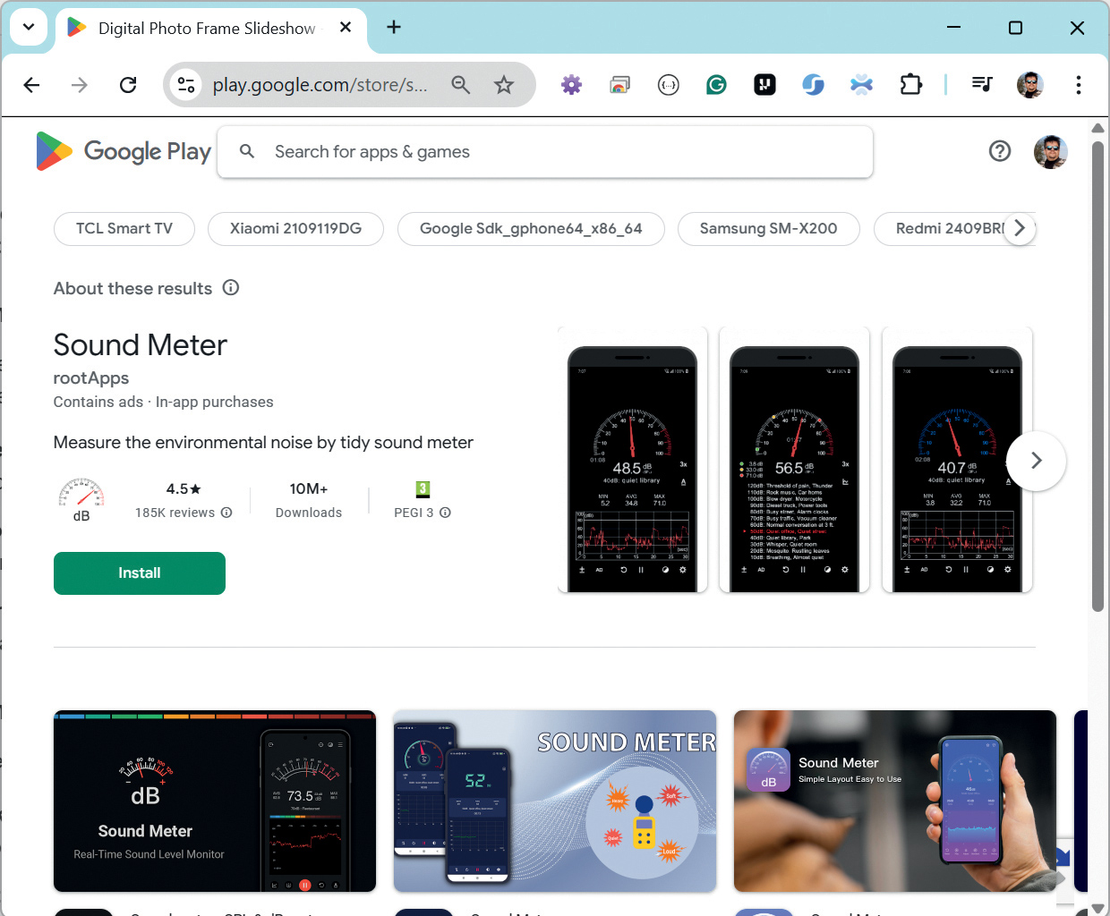Image resolution: width=1110 pixels, height=916 pixels.
Task: Open the blue swirl extension icon
Action: [813, 85]
